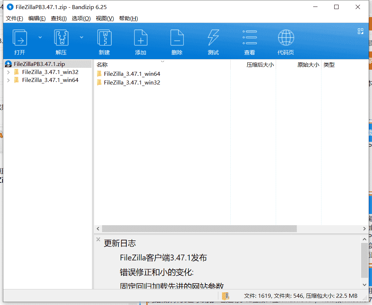Open the 选项(O) menu
This screenshot has width=372, height=305.
tap(81, 18)
